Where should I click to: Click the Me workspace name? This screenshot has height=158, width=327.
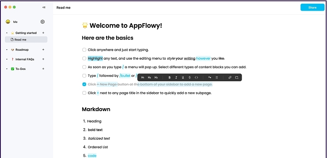pyautogui.click(x=15, y=22)
